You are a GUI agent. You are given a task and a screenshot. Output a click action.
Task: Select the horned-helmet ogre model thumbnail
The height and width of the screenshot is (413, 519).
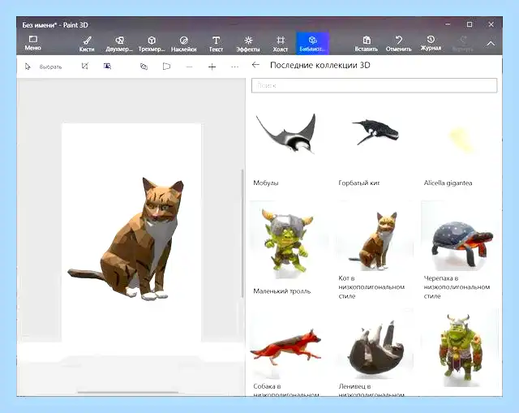[460, 348]
